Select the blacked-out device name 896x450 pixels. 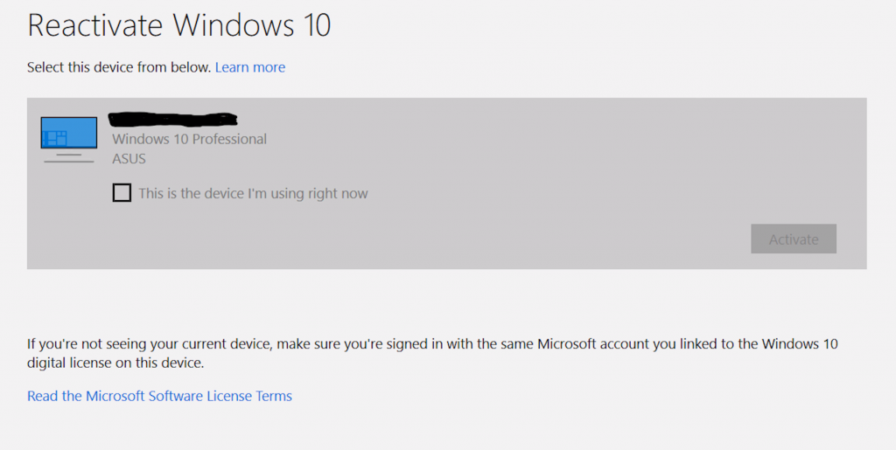[173, 118]
